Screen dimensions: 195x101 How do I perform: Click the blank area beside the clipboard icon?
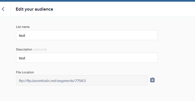[x=174, y=80]
